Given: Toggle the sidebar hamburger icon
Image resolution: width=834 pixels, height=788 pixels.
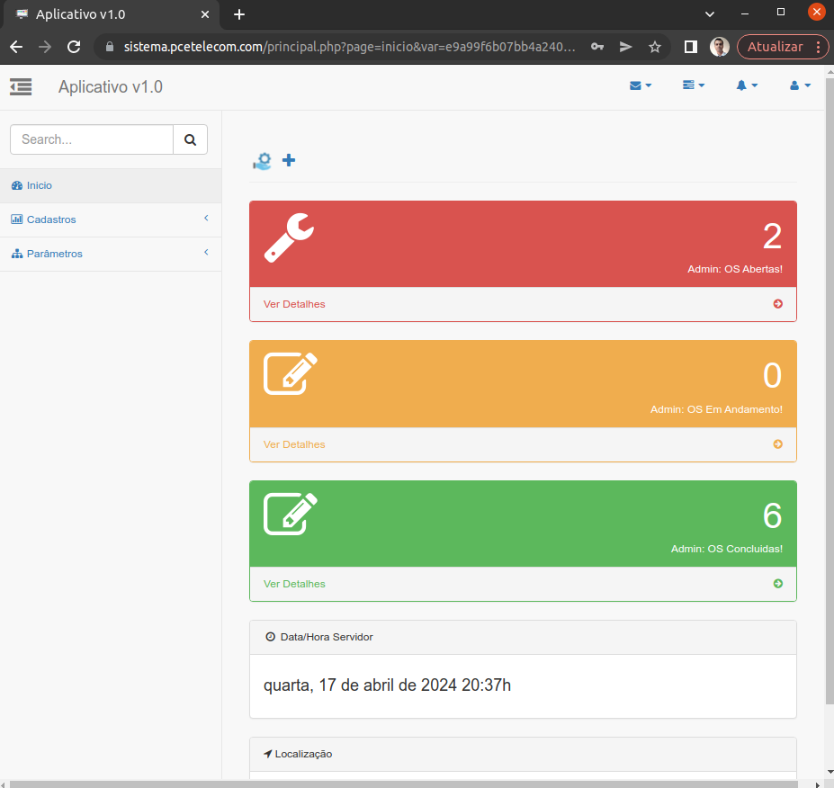Looking at the screenshot, I should 20,86.
